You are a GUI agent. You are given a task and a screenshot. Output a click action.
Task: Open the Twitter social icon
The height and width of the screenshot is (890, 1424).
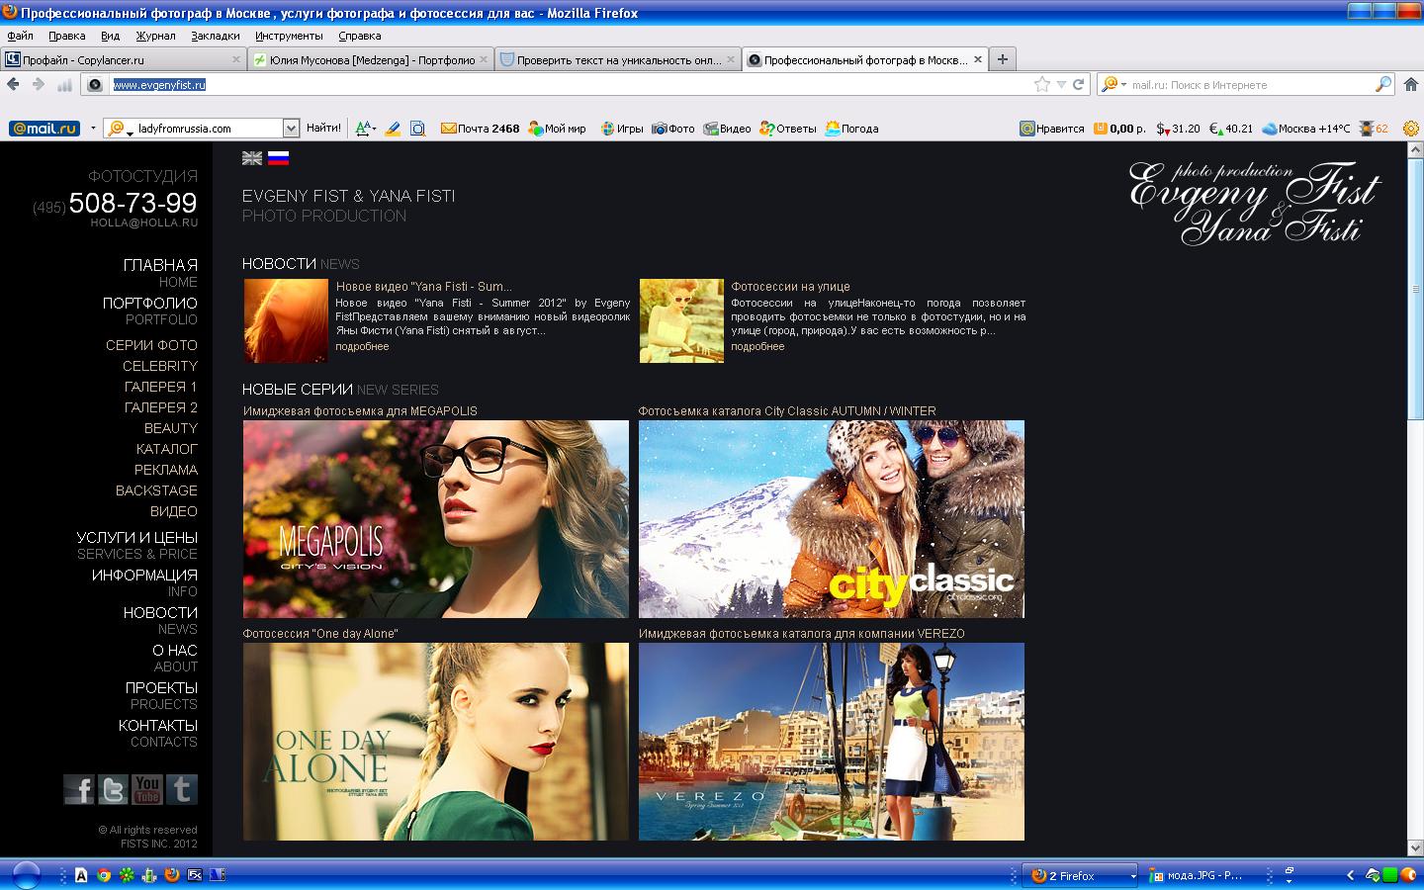click(x=113, y=789)
